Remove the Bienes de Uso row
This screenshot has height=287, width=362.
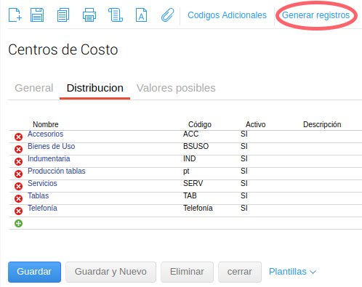click(18, 149)
